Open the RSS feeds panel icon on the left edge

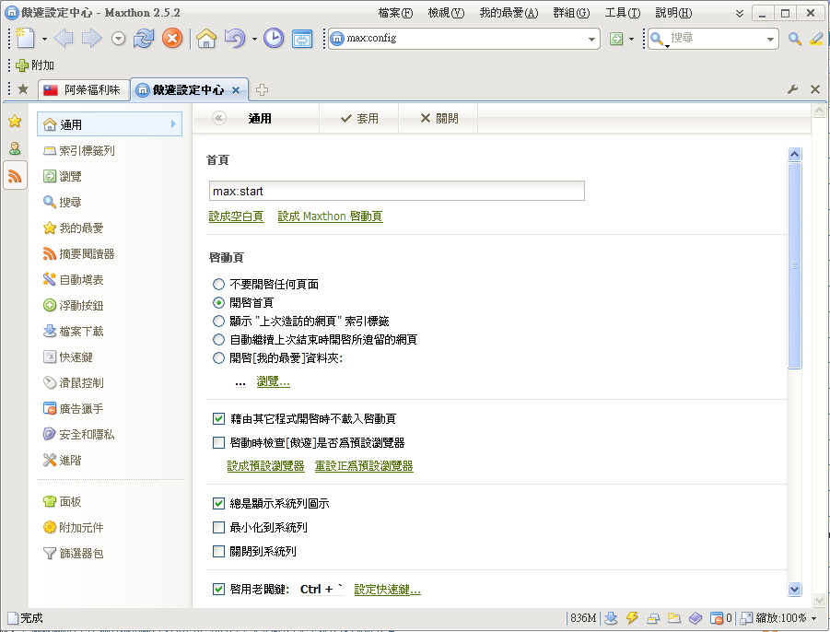click(15, 177)
